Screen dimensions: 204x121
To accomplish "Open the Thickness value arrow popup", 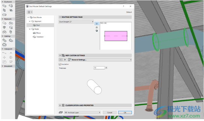I will [106, 68].
